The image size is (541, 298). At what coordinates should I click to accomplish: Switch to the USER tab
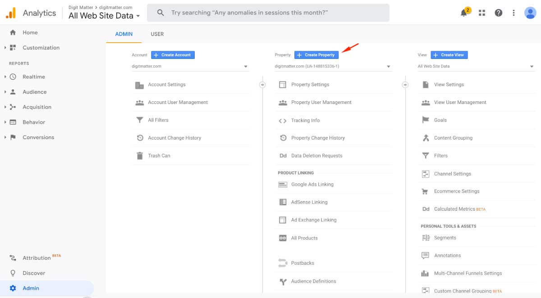[157, 34]
